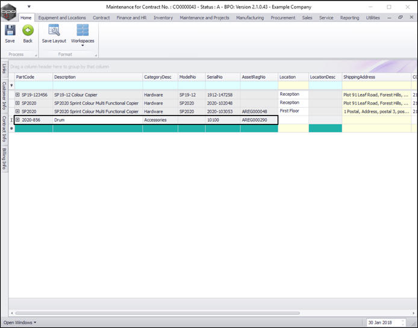Image resolution: width=418 pixels, height=328 pixels.
Task: Open the Reporting ribbon tab
Action: point(350,17)
